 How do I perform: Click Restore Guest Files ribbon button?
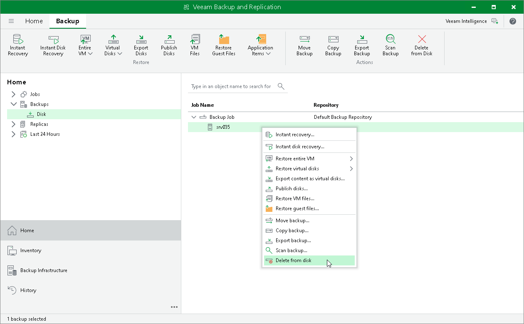point(224,45)
